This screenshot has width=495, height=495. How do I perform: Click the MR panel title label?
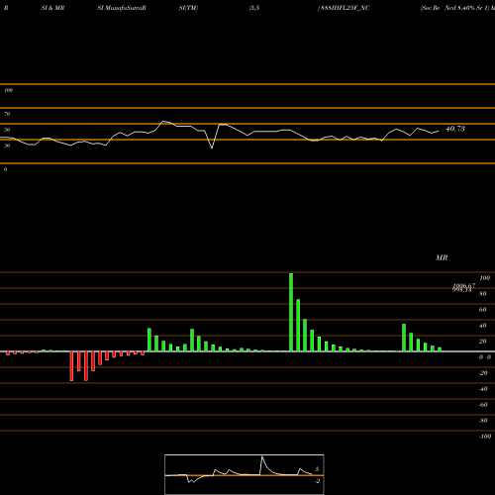[442, 257]
